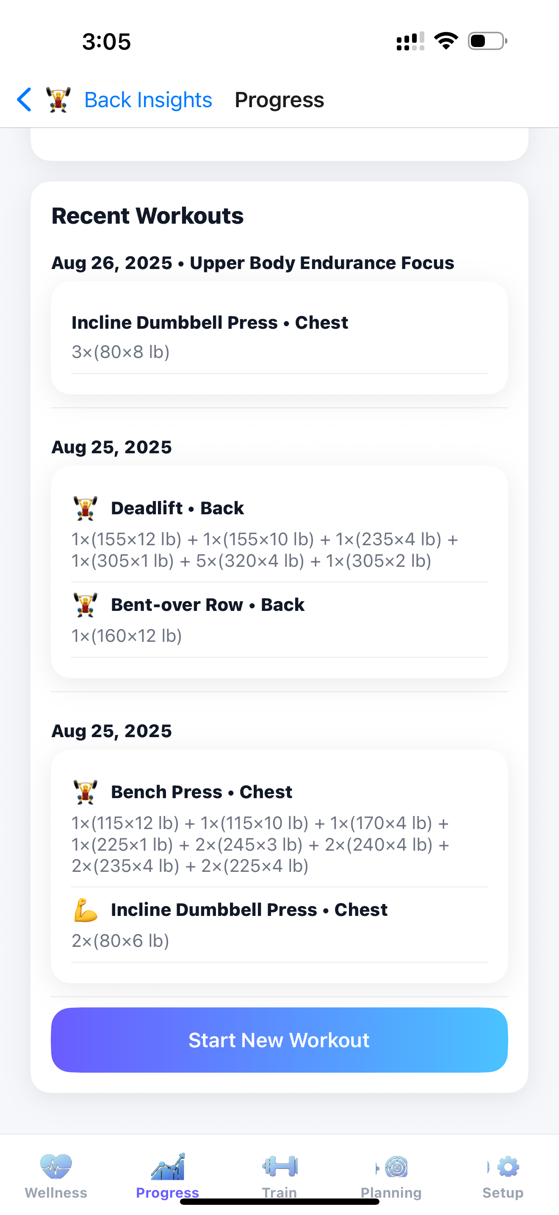Tap the Recent Workouts heading
Screen dimensions: 559x1215
point(147,216)
